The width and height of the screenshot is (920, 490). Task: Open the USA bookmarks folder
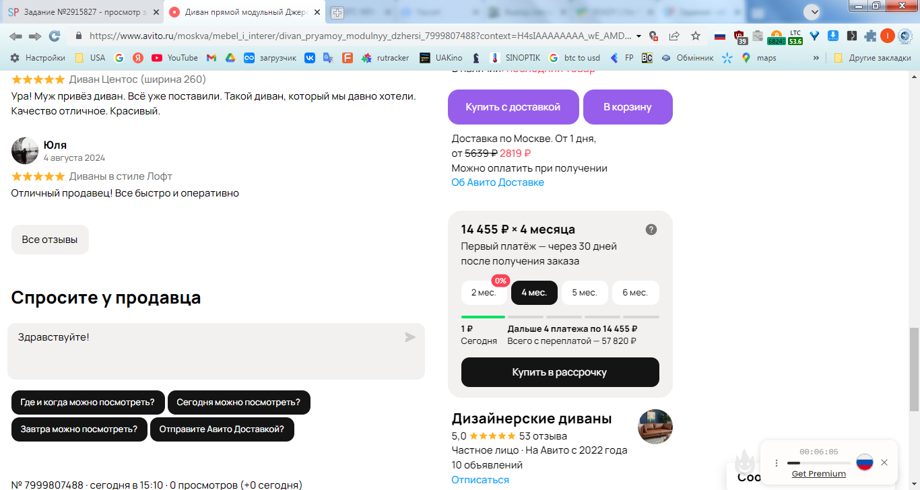tap(90, 58)
